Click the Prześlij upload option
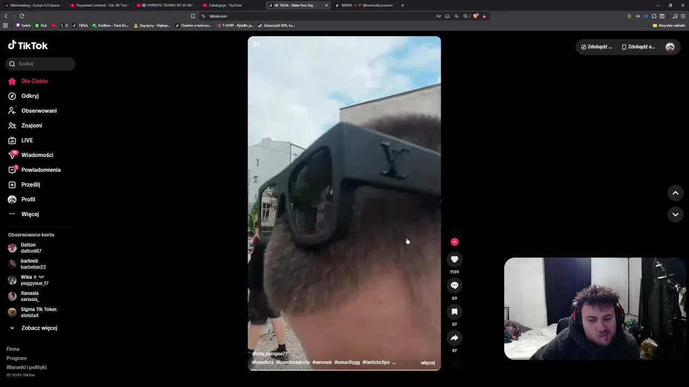 [31, 184]
